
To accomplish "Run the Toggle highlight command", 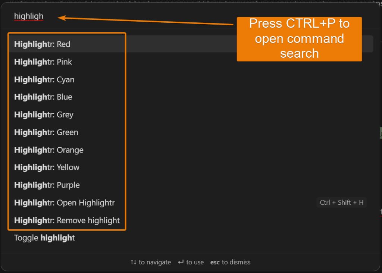I will pos(44,238).
